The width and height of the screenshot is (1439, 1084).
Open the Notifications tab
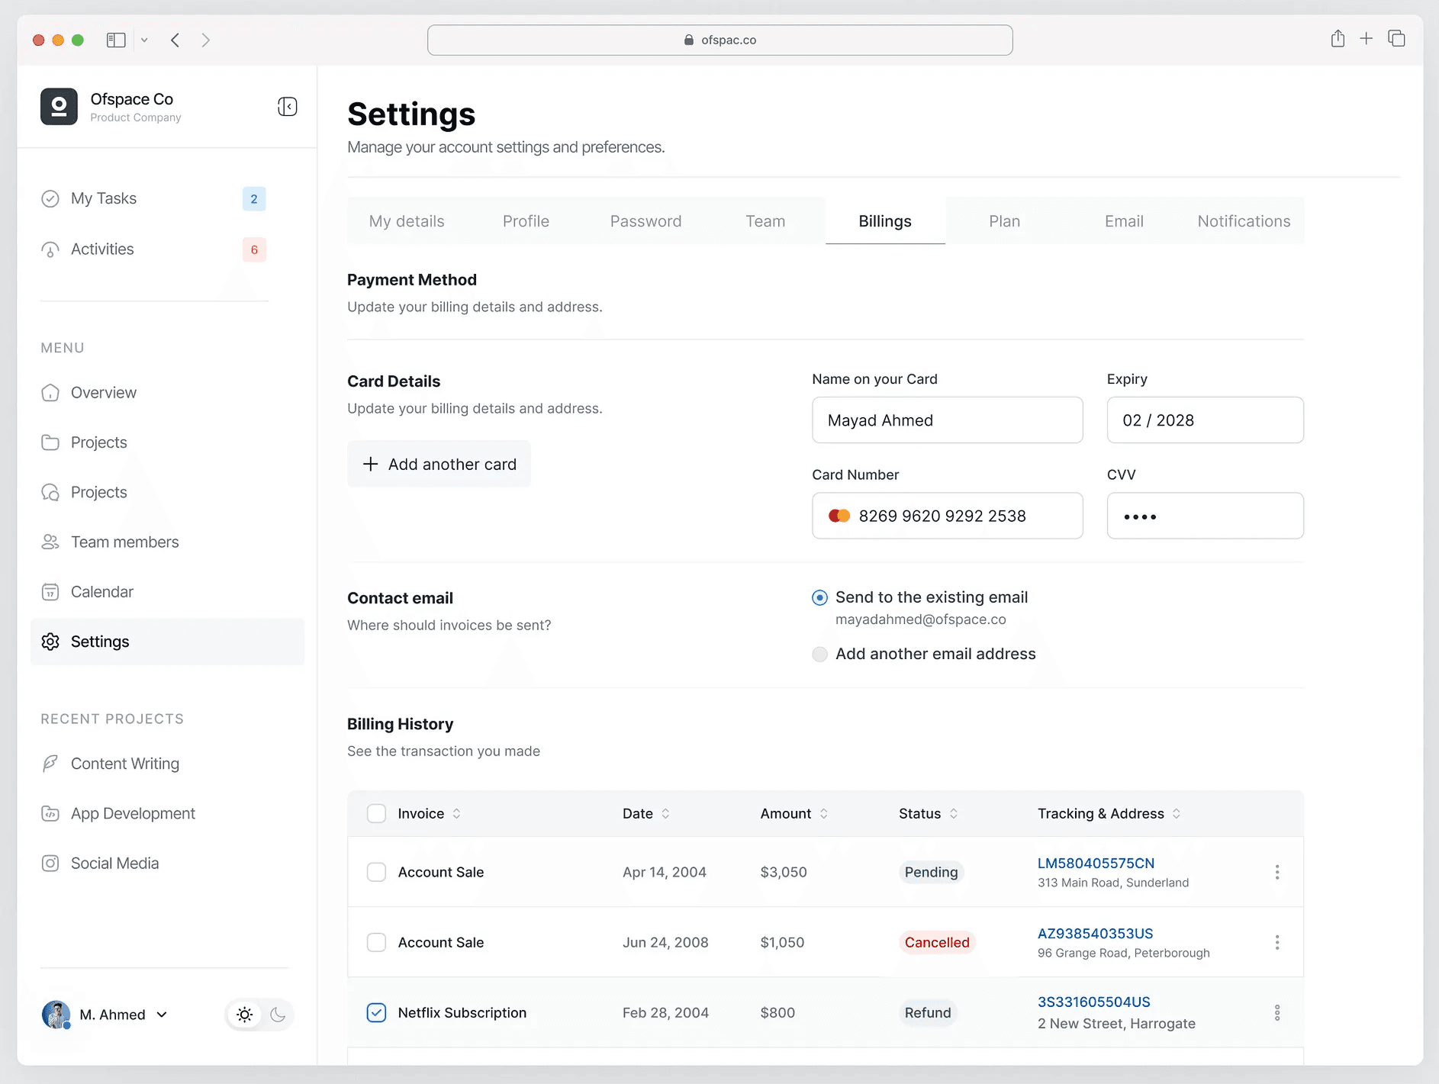point(1244,221)
